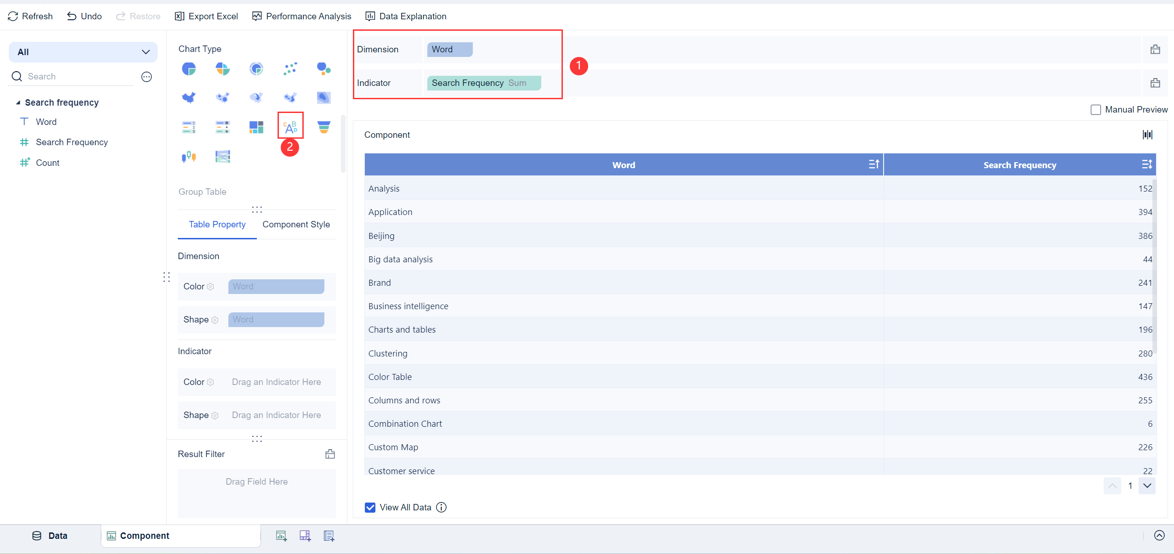Select the Candlestick chart type icon

click(189, 157)
